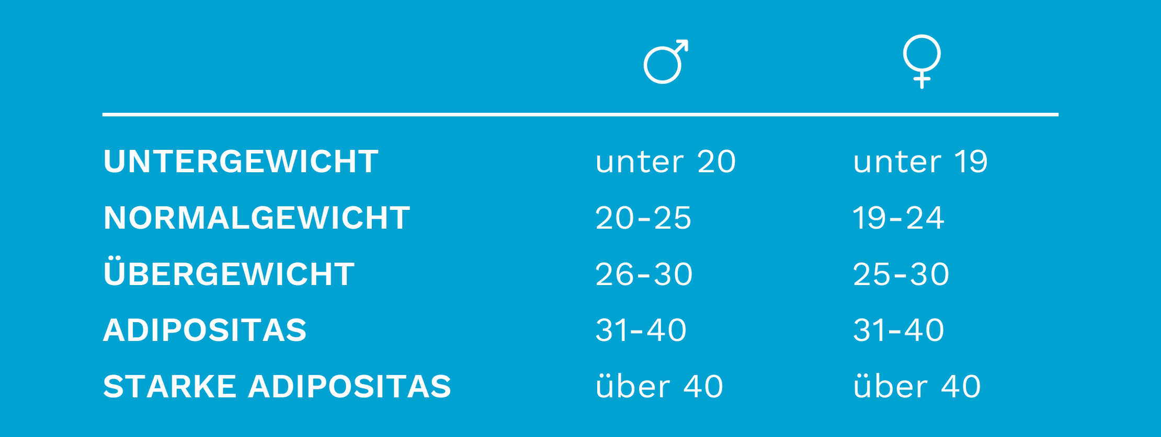Click the women's overweight range 25-30
The image size is (1161, 437).
[901, 274]
